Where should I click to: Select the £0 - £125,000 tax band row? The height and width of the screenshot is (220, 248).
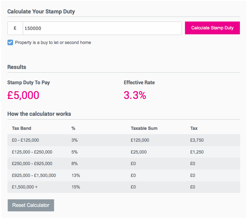tap(124, 140)
